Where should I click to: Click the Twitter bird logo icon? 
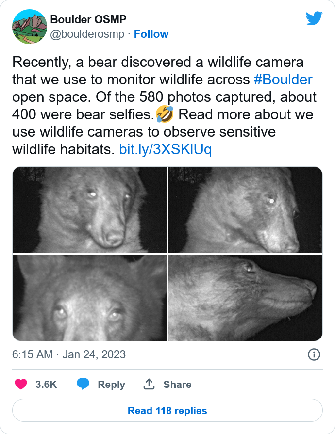pos(314,18)
